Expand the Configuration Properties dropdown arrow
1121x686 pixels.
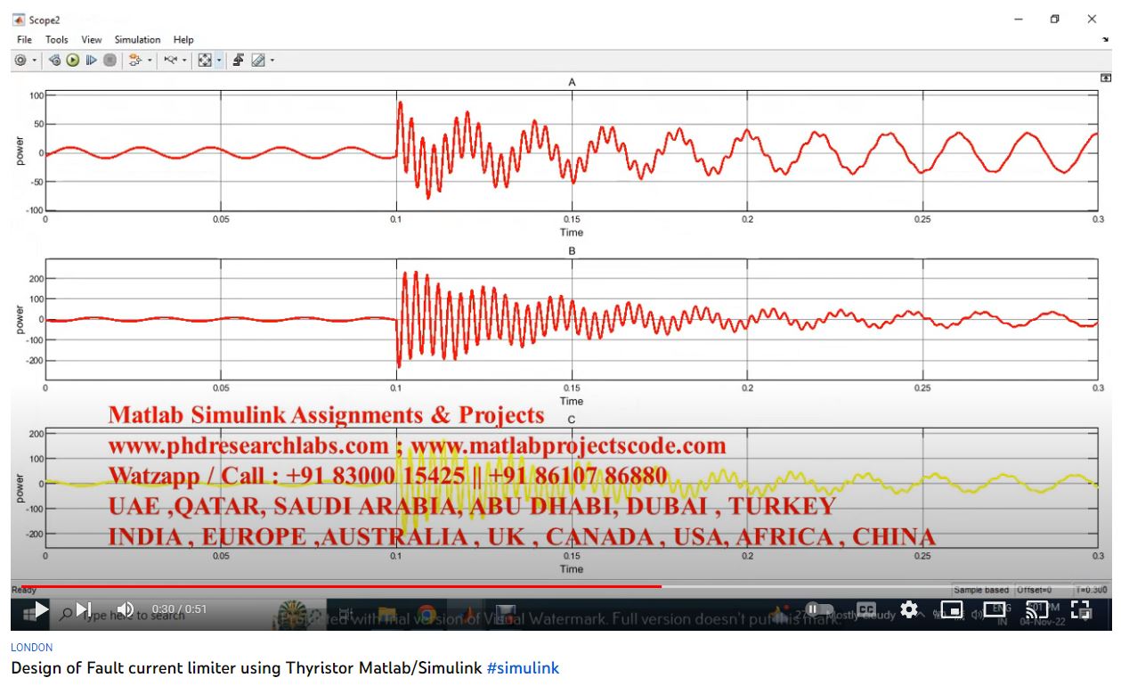[35, 60]
